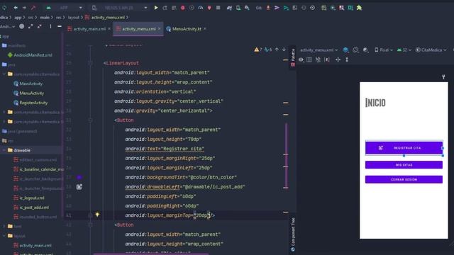Toggle night mode icon in design toolbar
This screenshot has height=255, width=454.
(x=366, y=50)
